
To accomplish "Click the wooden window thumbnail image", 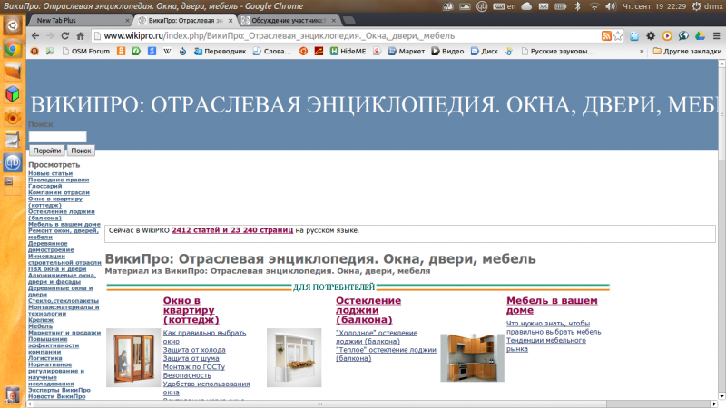I will point(133,357).
